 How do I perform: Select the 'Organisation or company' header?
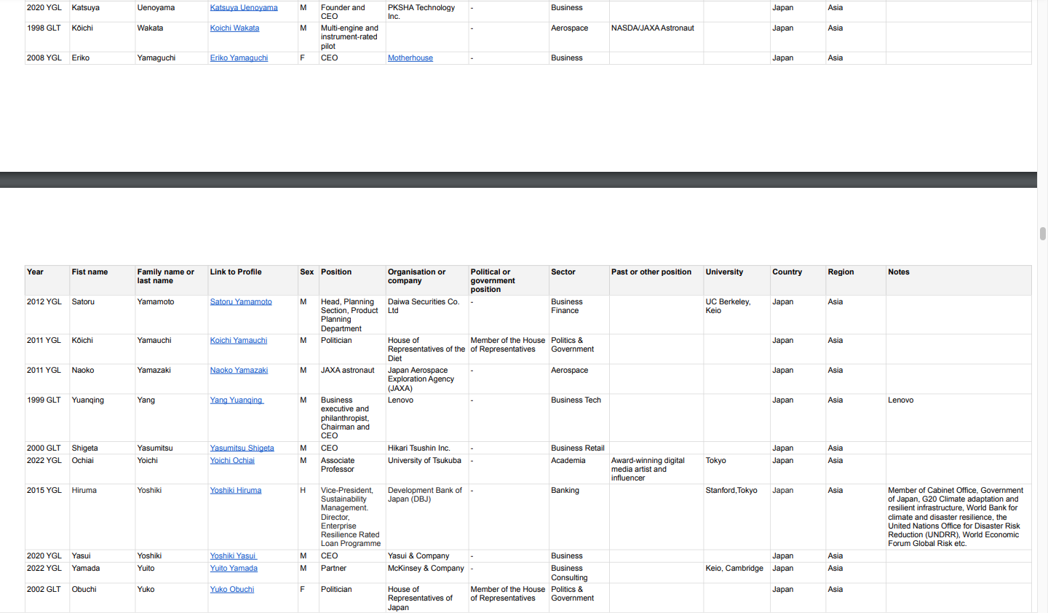427,280
